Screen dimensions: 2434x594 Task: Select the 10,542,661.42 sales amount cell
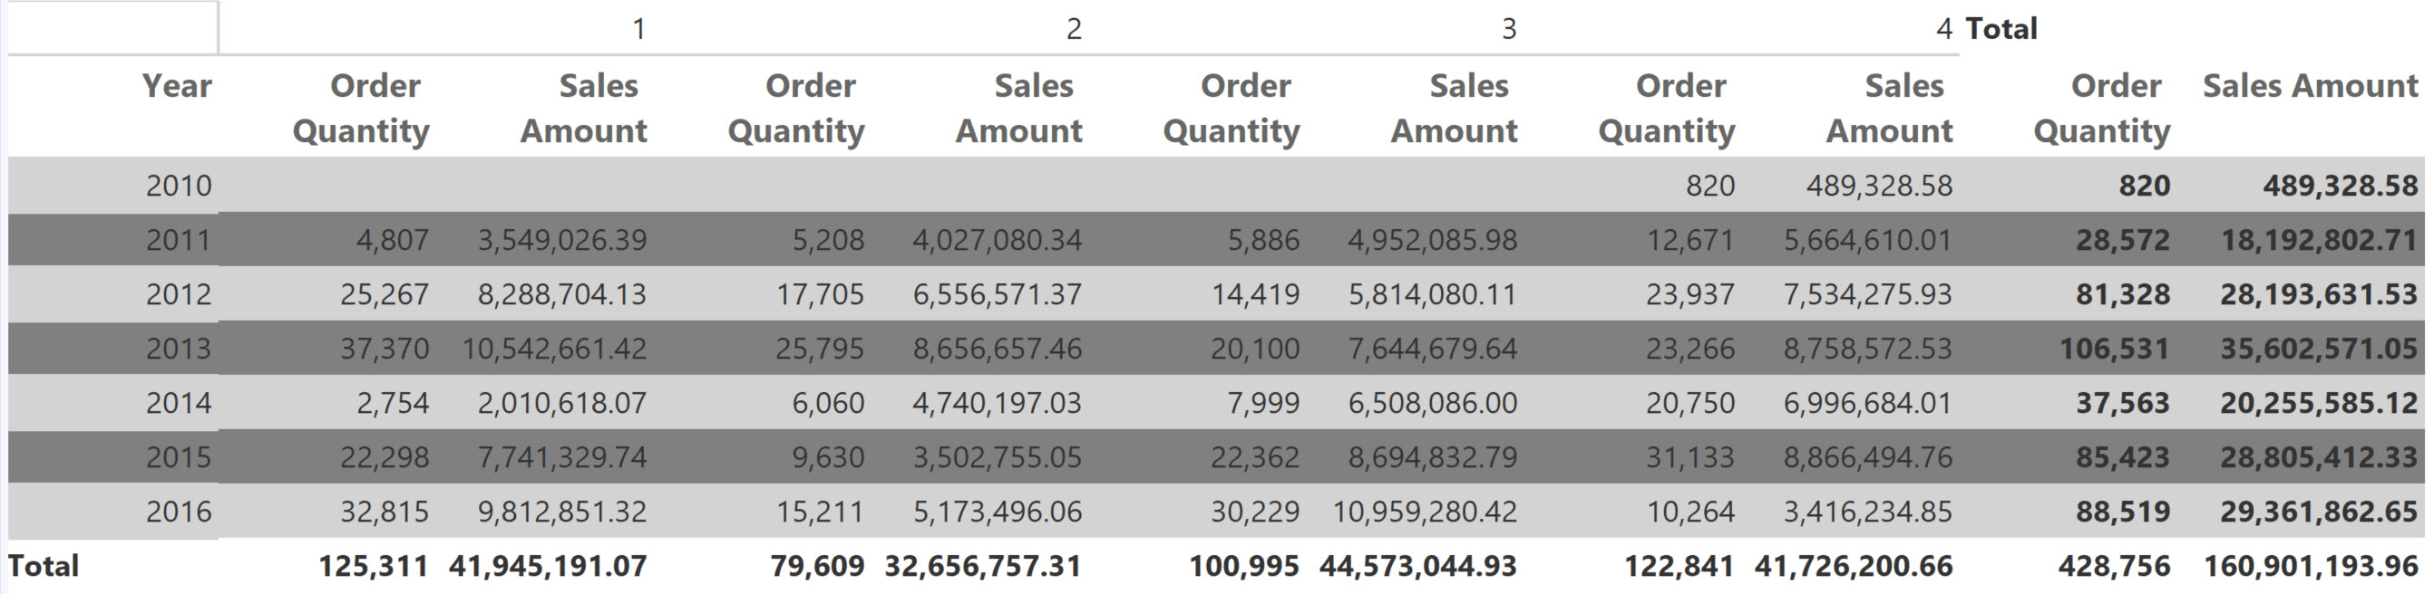[x=555, y=349]
